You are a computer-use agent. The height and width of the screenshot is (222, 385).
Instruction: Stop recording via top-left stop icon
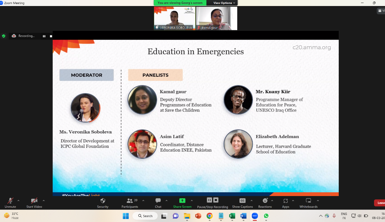tap(51, 36)
